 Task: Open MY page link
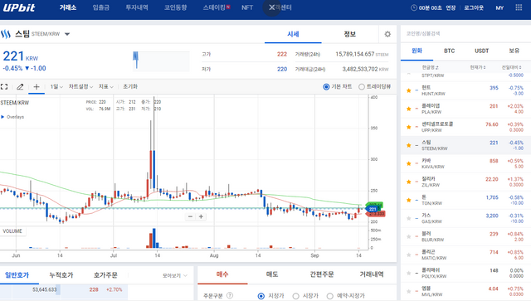point(499,7)
